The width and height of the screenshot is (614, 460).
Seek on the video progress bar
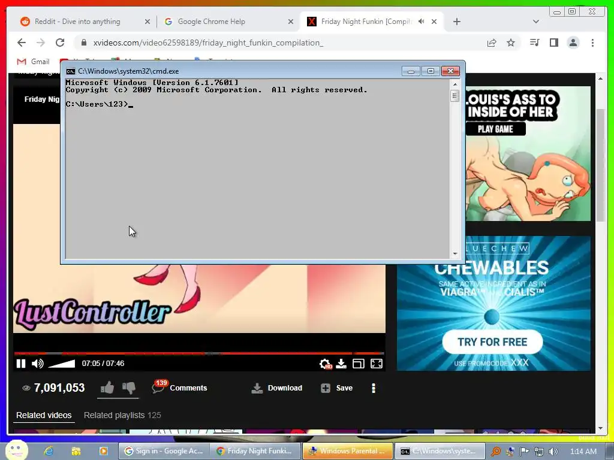point(199,353)
